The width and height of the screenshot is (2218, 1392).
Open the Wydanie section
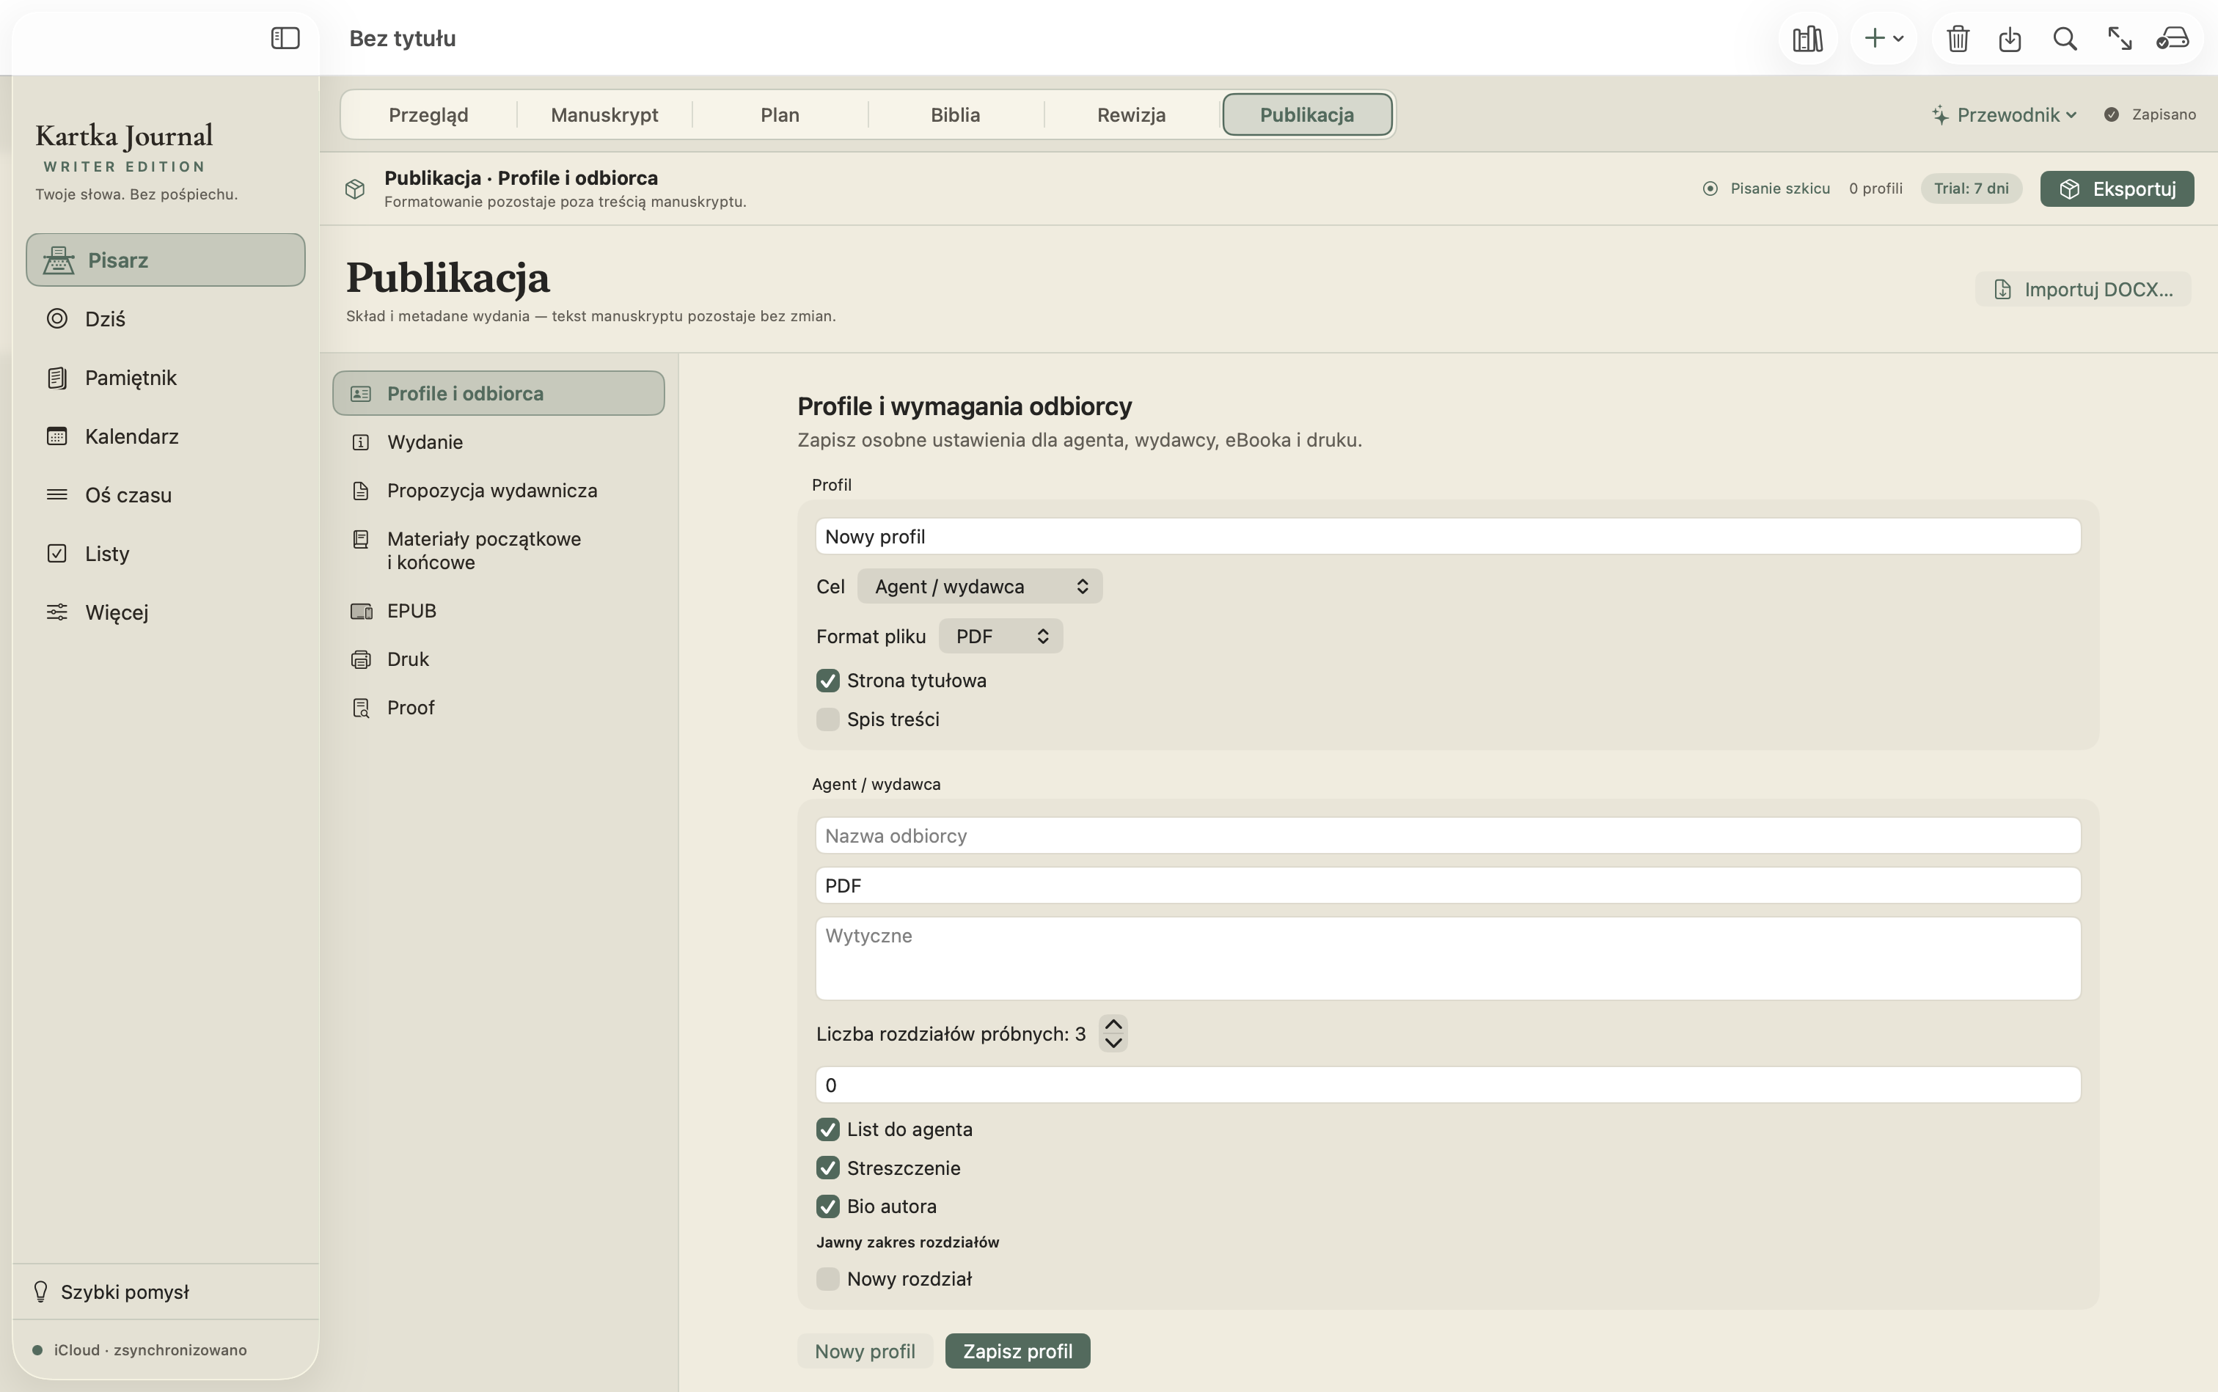498,442
